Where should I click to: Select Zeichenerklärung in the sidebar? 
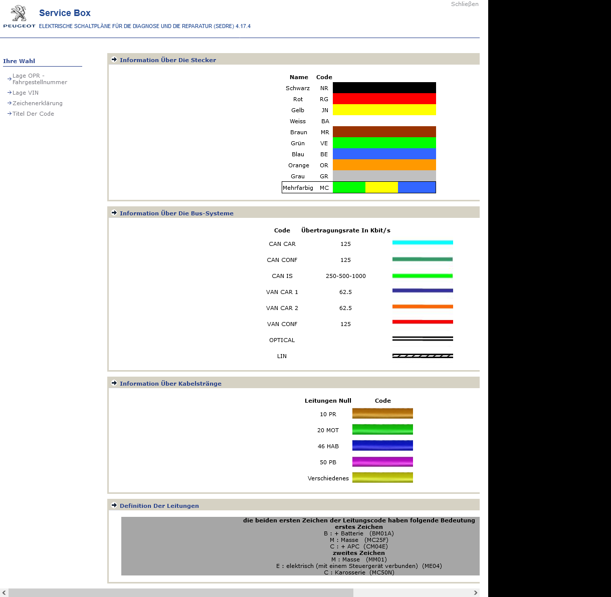coord(37,103)
